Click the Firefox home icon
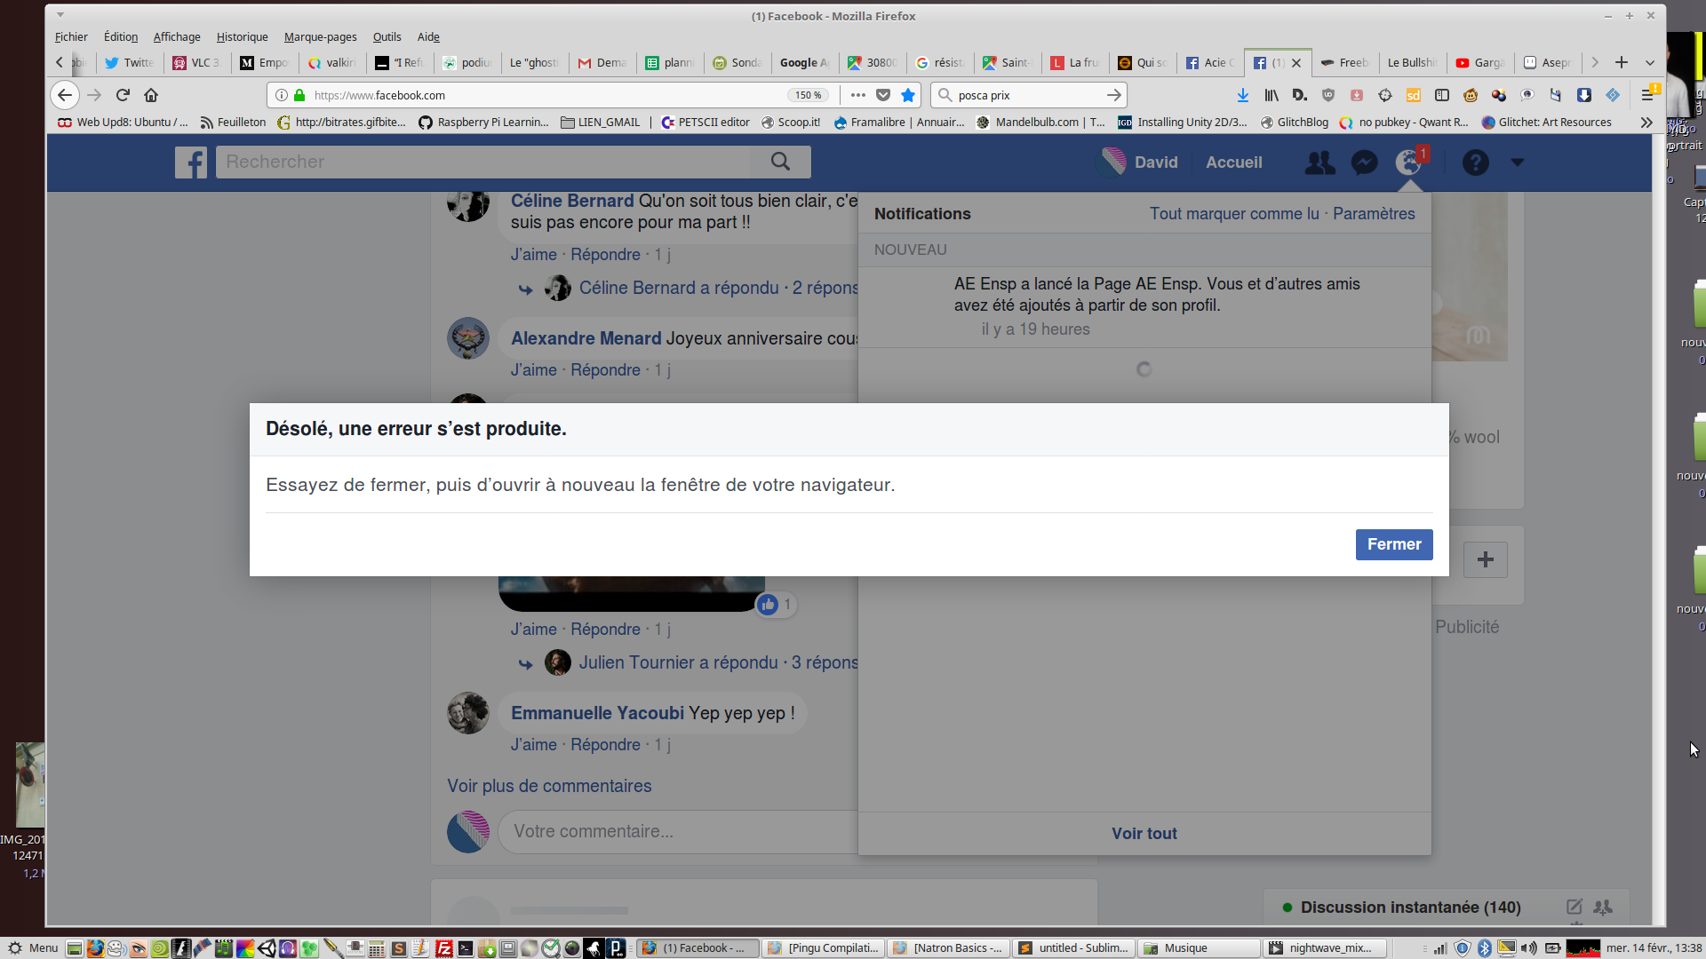This screenshot has height=959, width=1706. tap(151, 95)
